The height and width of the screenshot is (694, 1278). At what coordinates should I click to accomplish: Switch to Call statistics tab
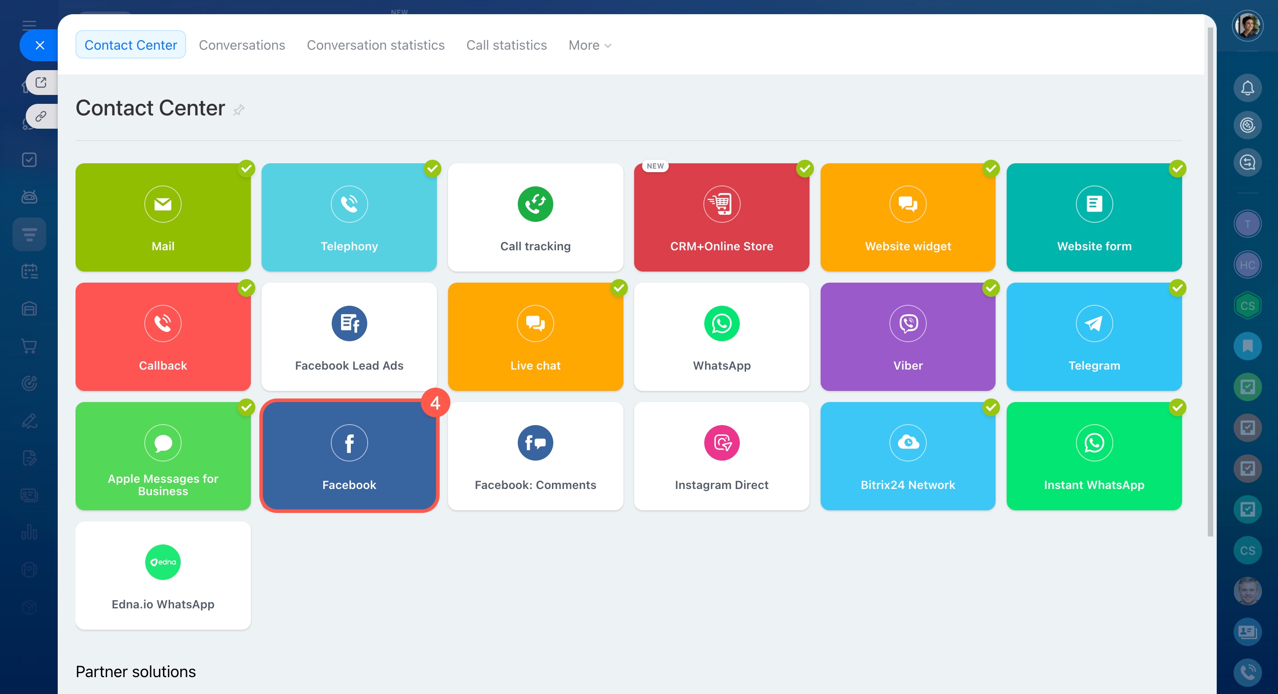506,45
